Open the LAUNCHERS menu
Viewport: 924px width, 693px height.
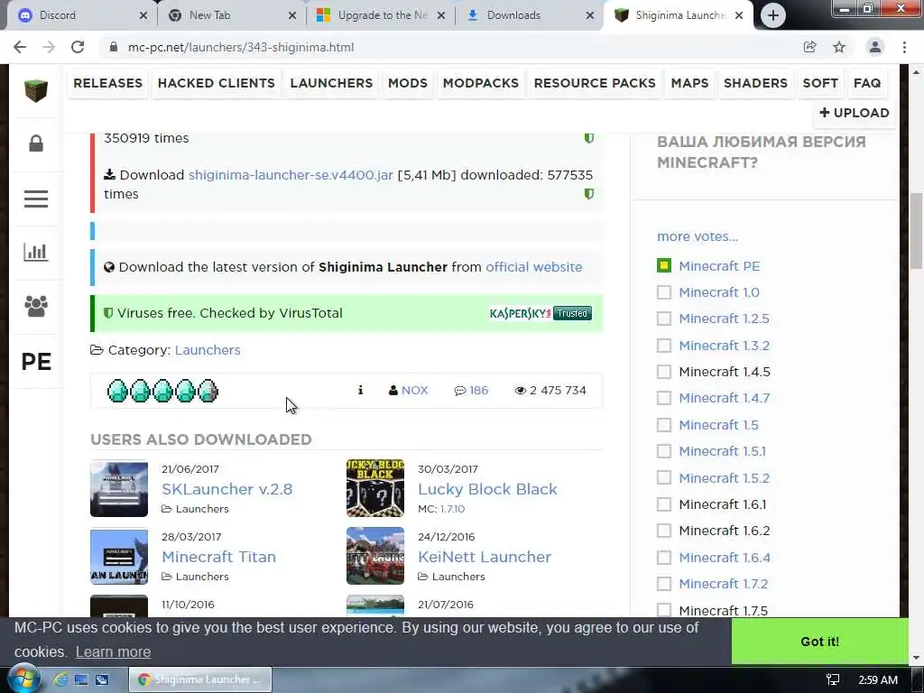point(331,83)
